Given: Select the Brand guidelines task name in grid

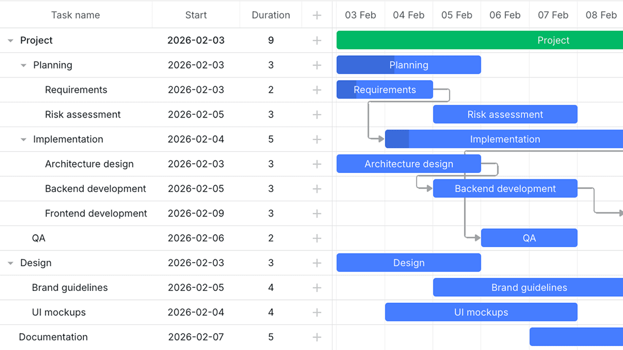Looking at the screenshot, I should (70, 287).
